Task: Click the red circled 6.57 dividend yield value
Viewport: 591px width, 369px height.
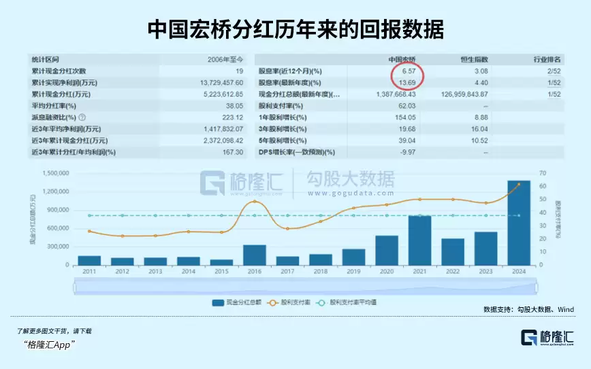Action: 406,71
